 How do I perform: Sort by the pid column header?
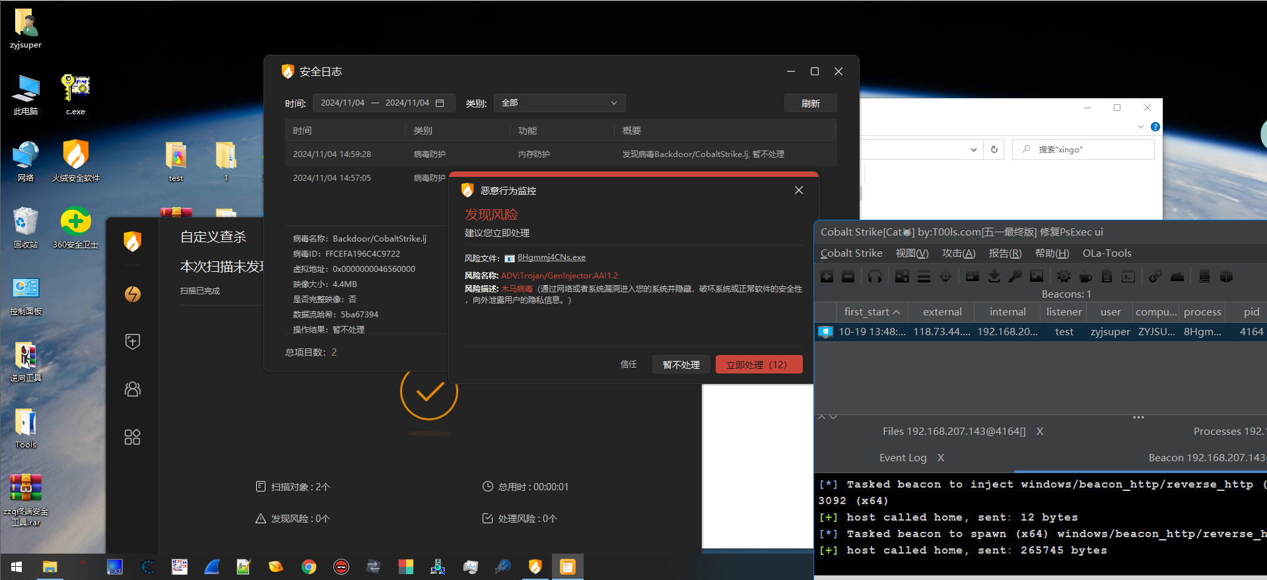[1250, 312]
